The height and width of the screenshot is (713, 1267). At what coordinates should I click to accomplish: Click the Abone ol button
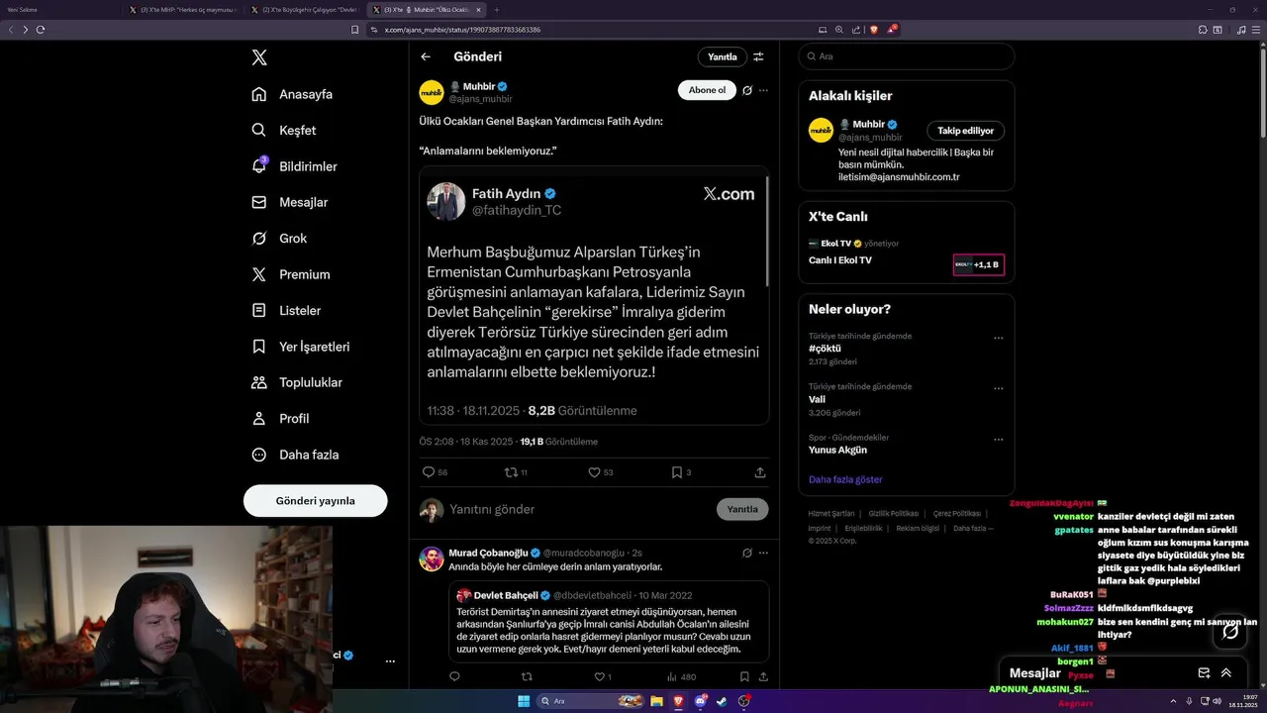coord(707,90)
